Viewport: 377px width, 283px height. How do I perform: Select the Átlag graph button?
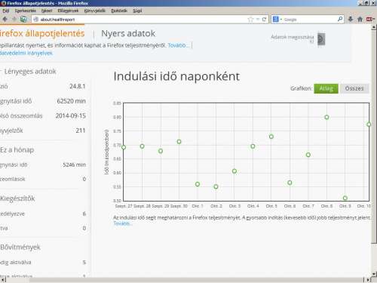(x=326, y=88)
